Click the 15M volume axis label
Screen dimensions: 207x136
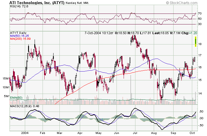click(x=6, y=78)
